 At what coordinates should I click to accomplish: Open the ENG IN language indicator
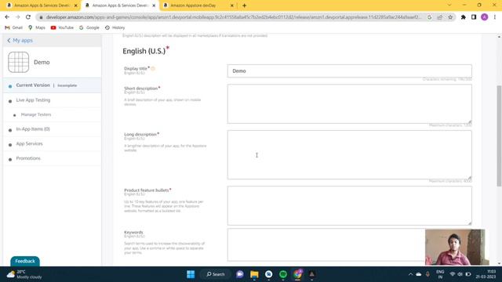pyautogui.click(x=440, y=274)
